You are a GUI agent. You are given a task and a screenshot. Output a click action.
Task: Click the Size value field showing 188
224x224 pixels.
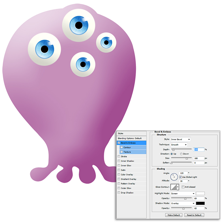tap(199, 158)
